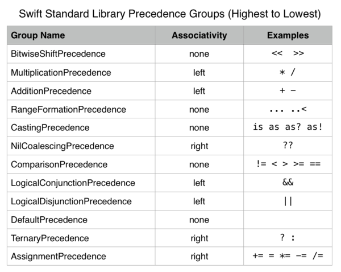Click the LogicalConjunctionPrecedence cell
Viewport: 341px width, 272px height.
(x=73, y=183)
